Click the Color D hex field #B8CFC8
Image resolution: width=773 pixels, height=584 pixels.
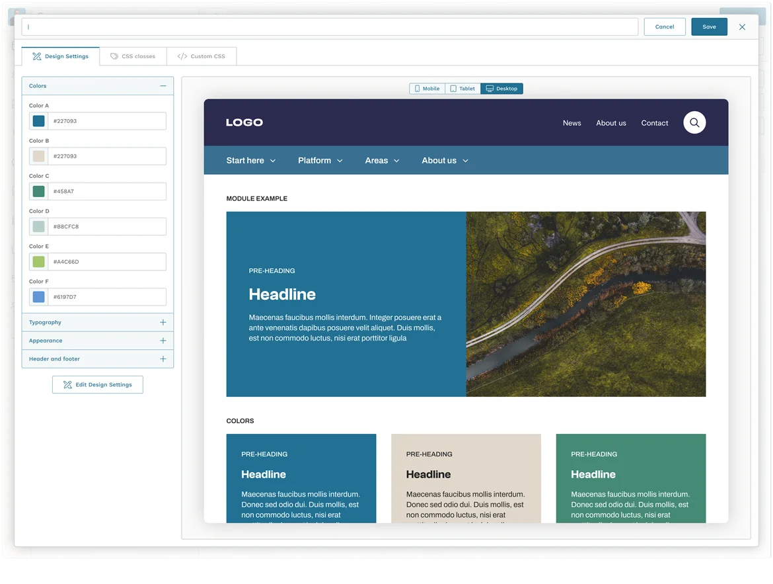pos(107,227)
